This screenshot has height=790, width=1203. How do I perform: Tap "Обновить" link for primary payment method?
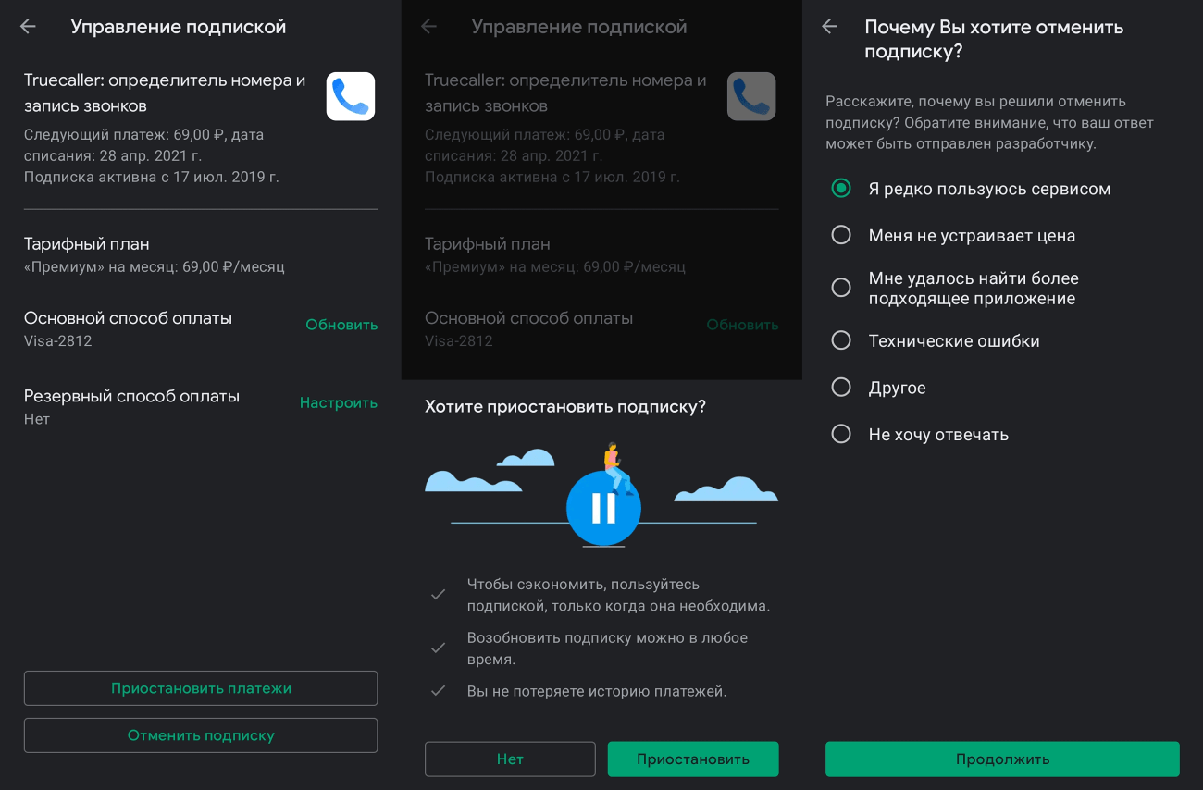point(341,325)
